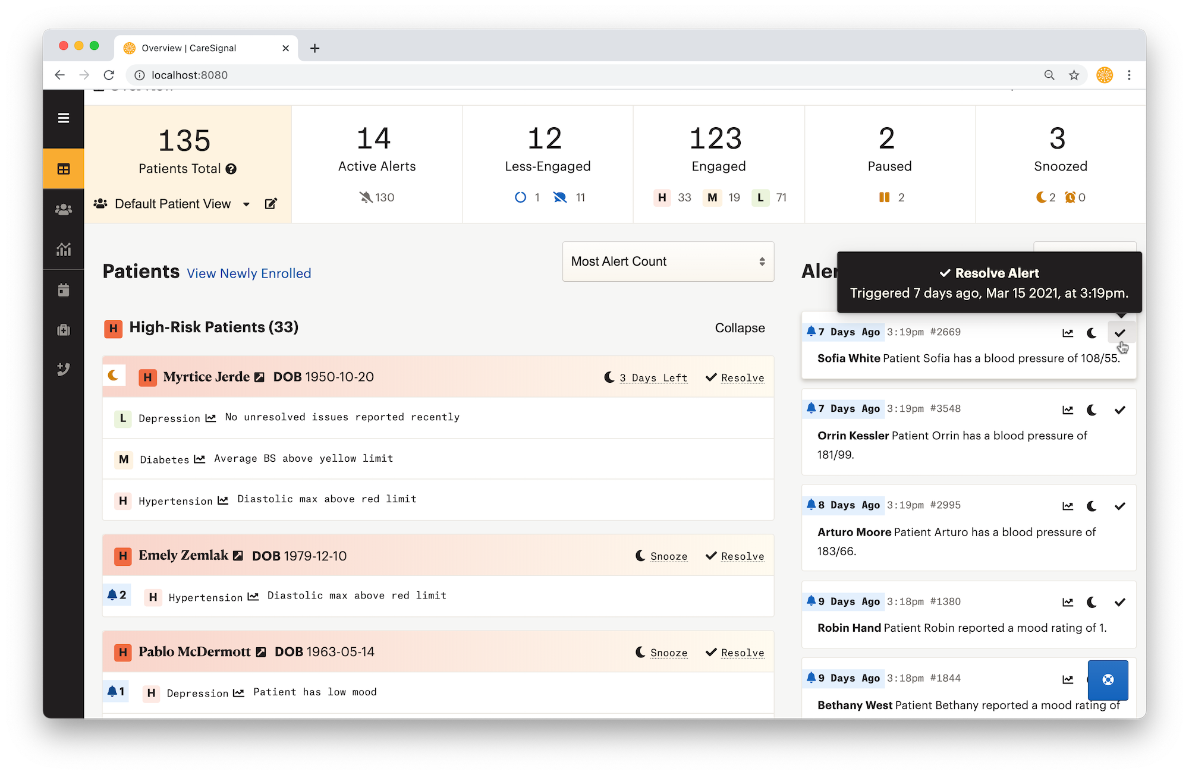
Task: Snooze Robin Hand alert moon icon
Action: coord(1092,603)
